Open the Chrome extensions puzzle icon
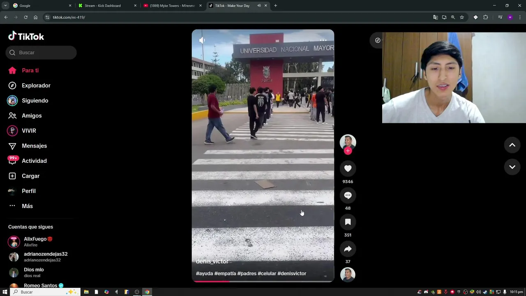 (486, 17)
